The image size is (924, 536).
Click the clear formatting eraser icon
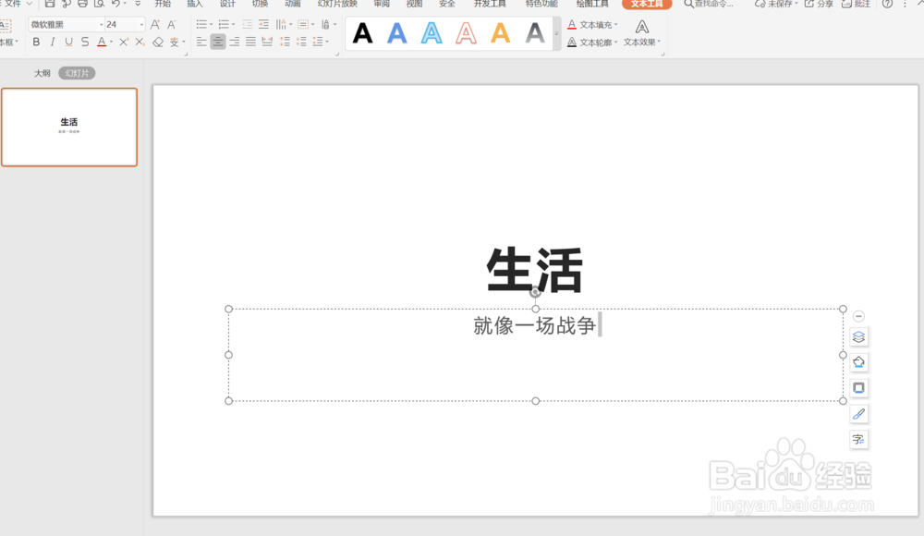click(156, 41)
